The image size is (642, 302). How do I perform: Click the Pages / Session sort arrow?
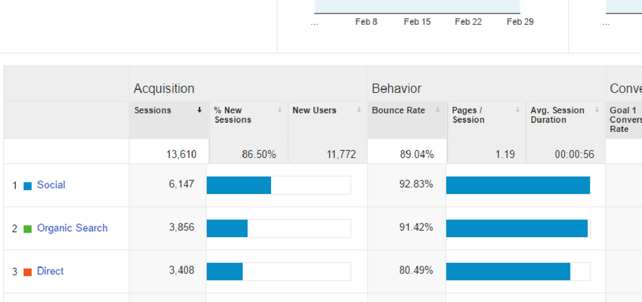(x=517, y=110)
